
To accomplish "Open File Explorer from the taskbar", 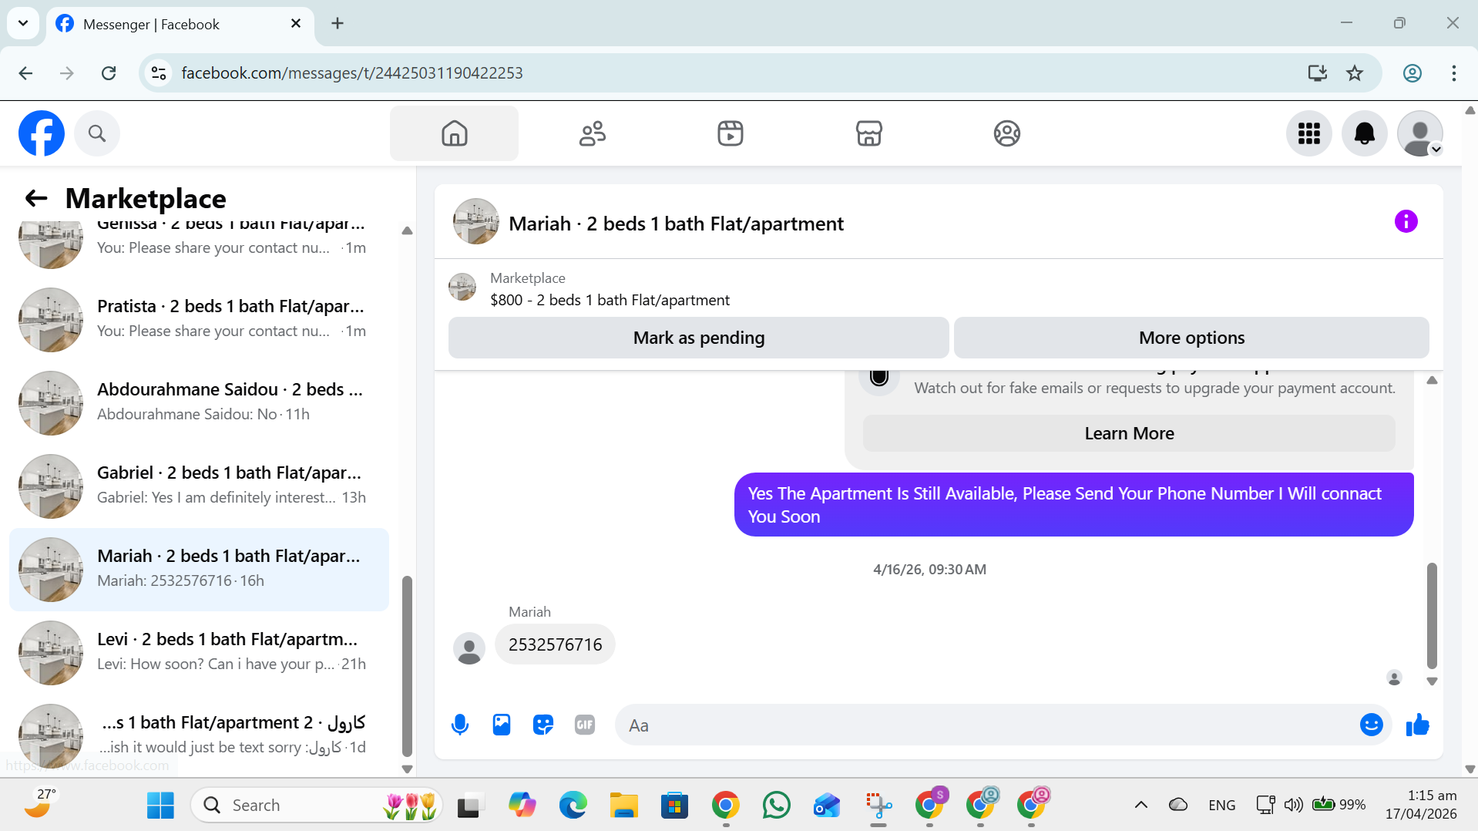I will point(623,805).
